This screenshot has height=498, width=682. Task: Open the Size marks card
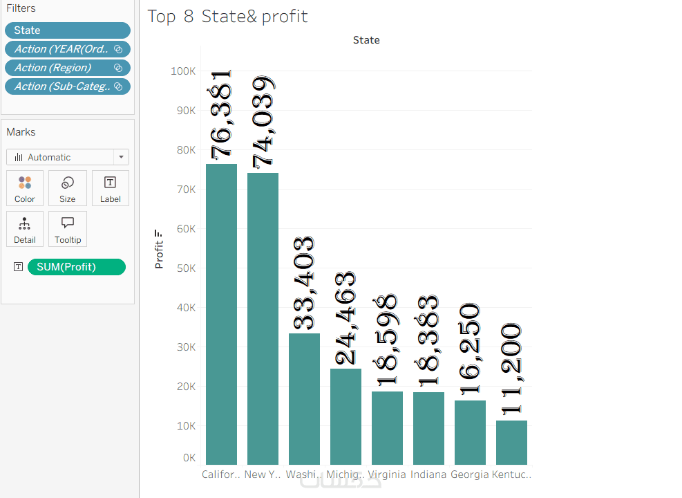[x=67, y=187]
